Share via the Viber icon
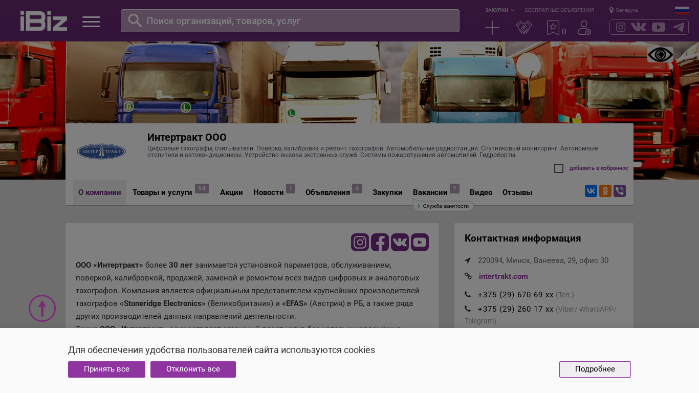This screenshot has height=393, width=699. pos(620,191)
